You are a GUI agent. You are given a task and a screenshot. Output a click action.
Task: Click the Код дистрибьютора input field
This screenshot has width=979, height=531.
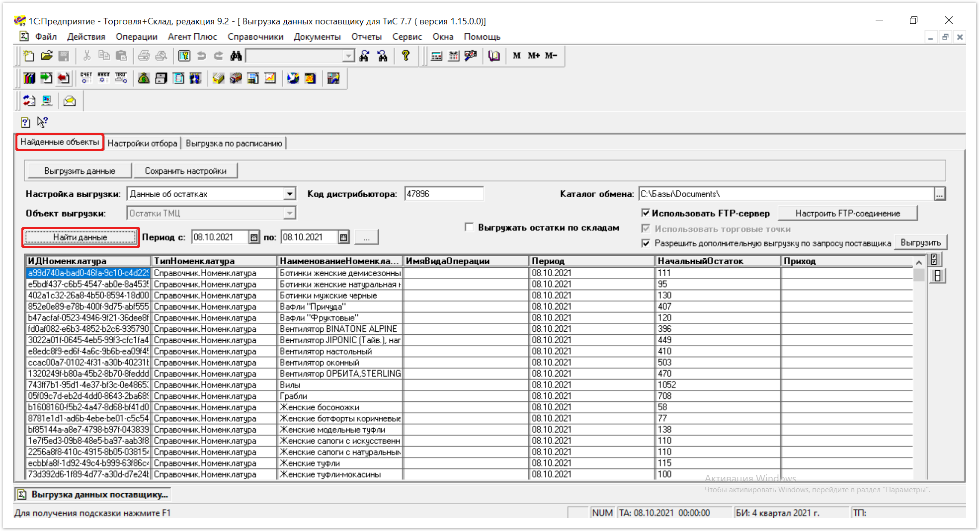click(444, 194)
